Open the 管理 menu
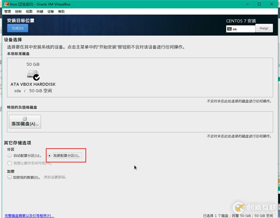This screenshot has height=218, width=280. 7,12
